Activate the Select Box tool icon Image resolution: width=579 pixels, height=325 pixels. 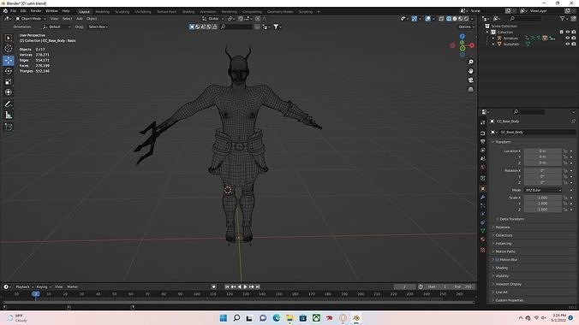8,38
